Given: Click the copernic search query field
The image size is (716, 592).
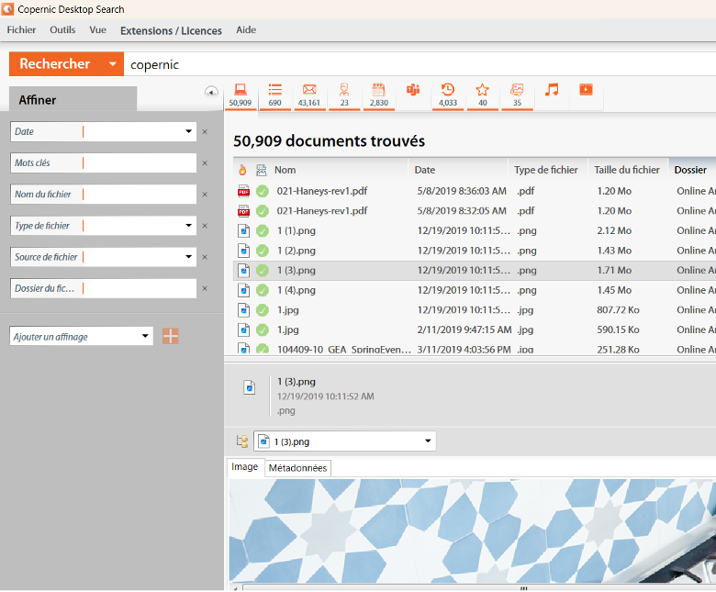Looking at the screenshot, I should pos(420,64).
